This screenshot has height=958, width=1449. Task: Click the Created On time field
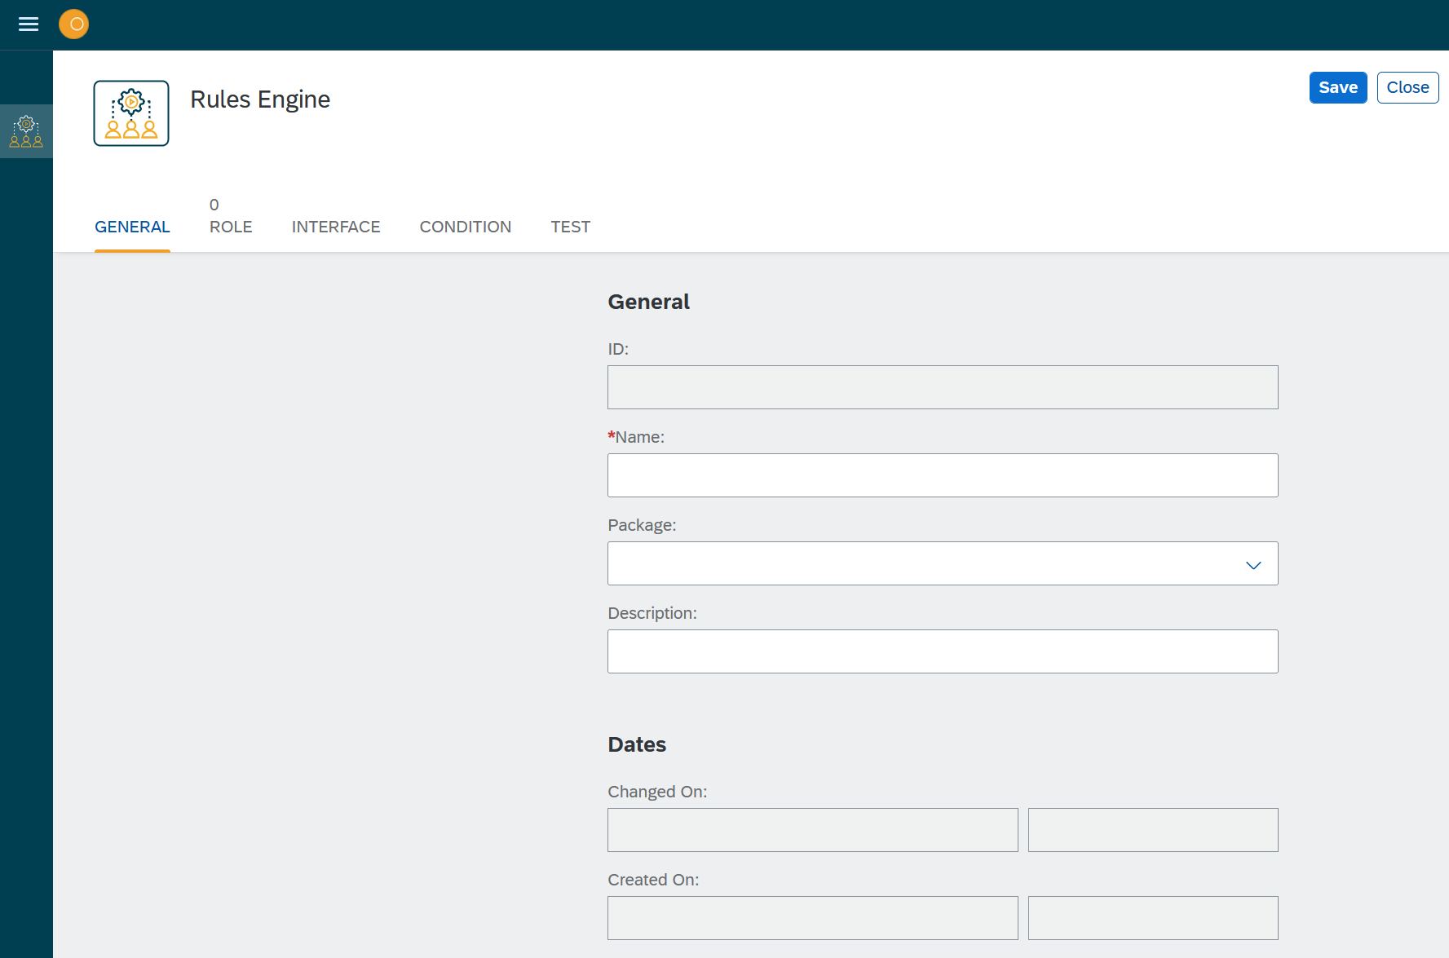[x=1153, y=918]
